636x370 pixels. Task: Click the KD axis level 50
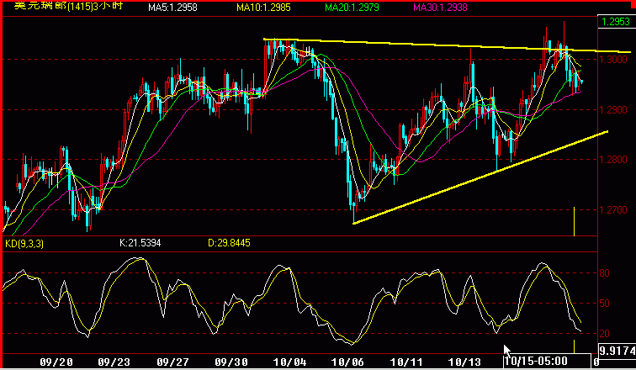click(x=604, y=303)
